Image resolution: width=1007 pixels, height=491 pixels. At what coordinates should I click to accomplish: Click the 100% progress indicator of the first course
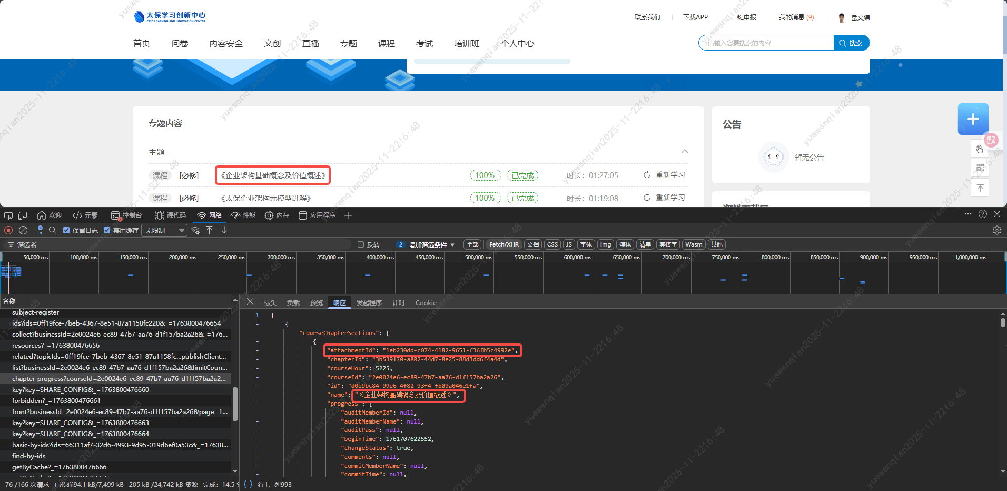(x=485, y=175)
